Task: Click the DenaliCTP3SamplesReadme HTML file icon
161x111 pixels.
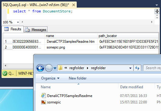Action: [x=43, y=96]
